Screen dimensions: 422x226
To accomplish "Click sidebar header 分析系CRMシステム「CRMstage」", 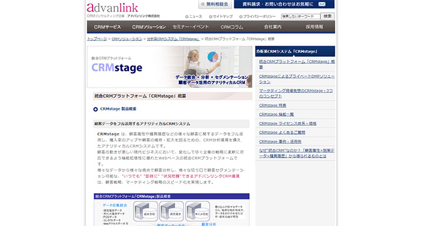I will (x=295, y=51).
